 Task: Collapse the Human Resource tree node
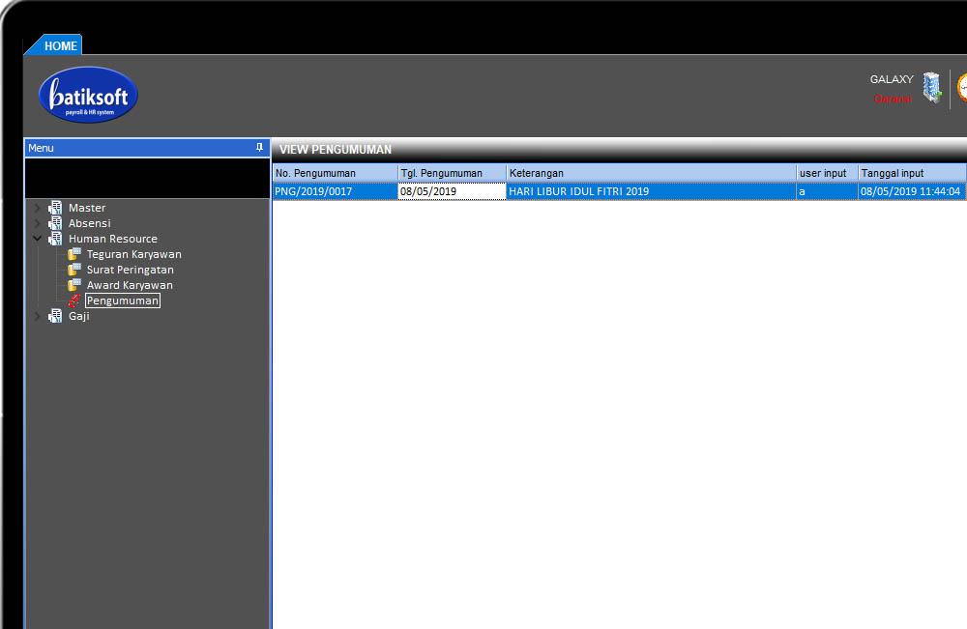38,239
